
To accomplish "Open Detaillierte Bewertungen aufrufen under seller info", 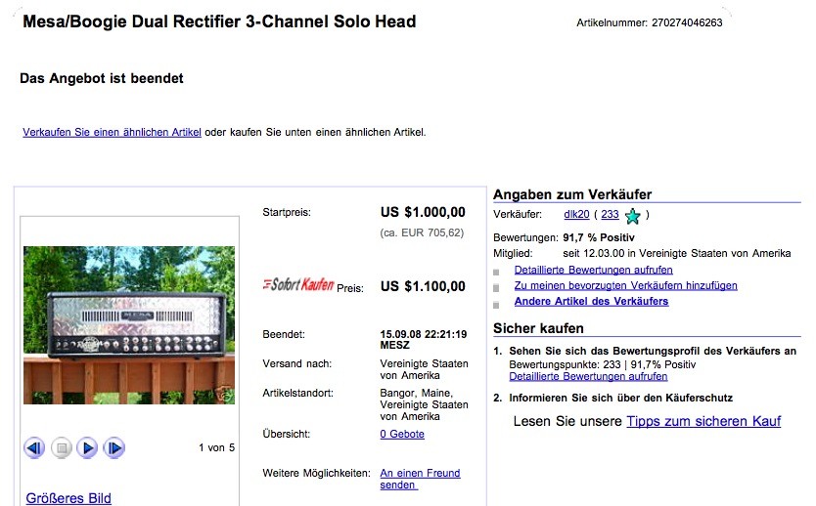I will point(593,270).
